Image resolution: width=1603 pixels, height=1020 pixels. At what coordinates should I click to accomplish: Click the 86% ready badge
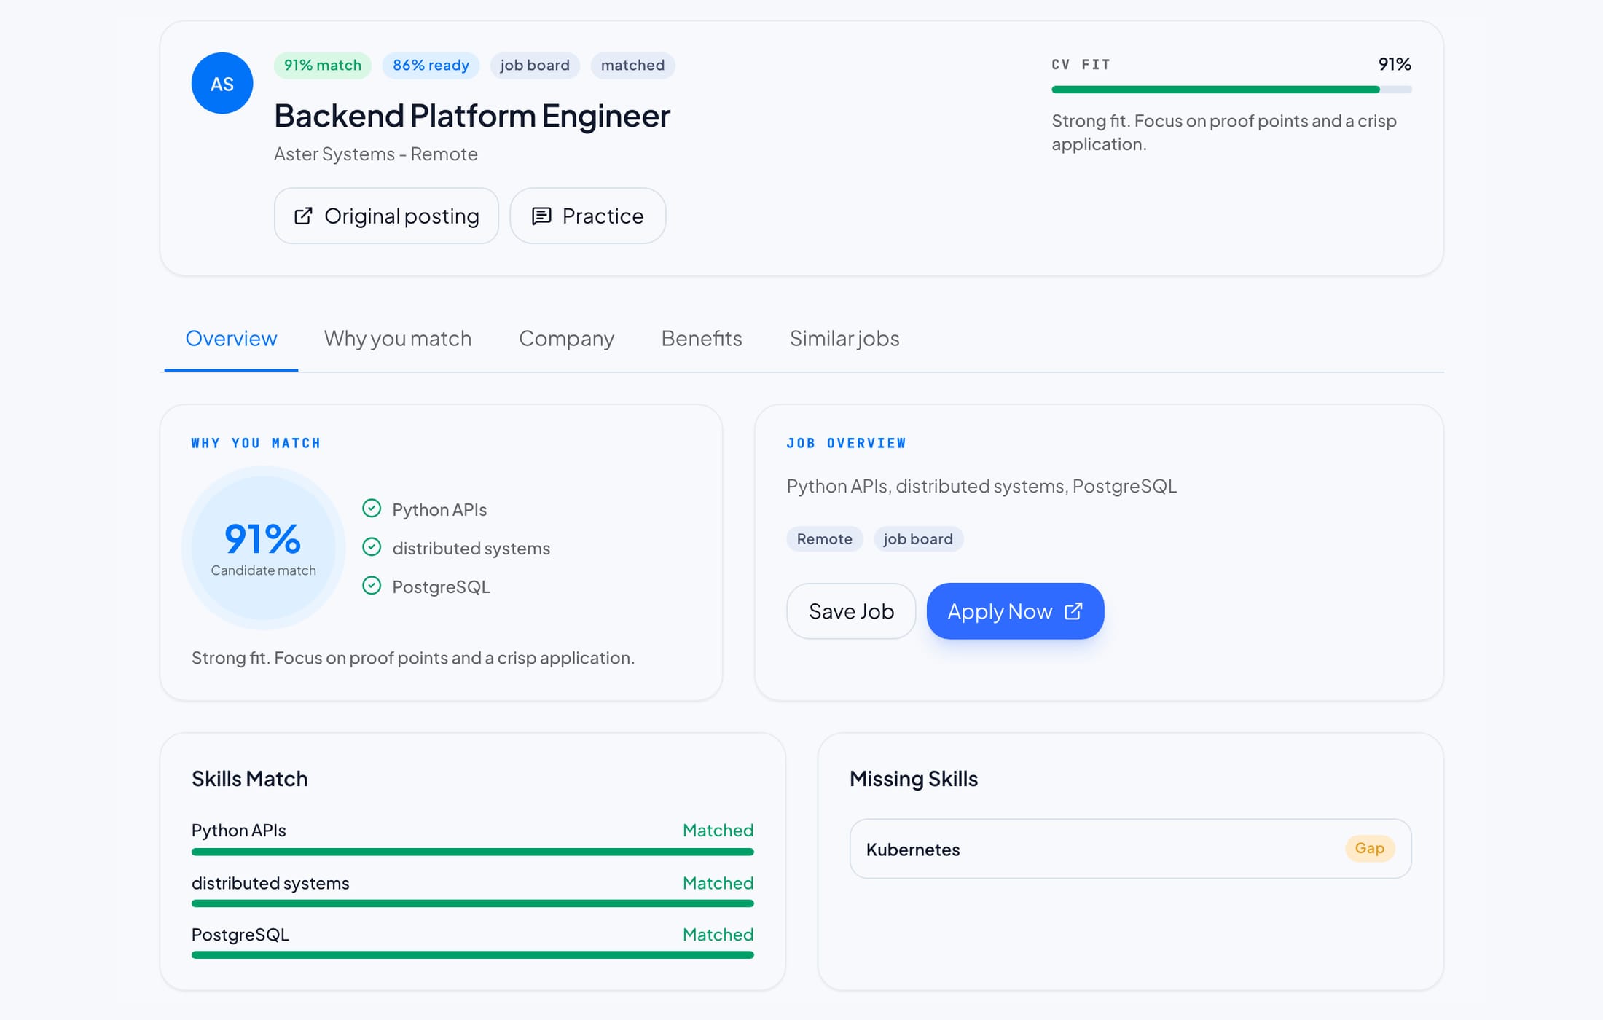coord(431,66)
